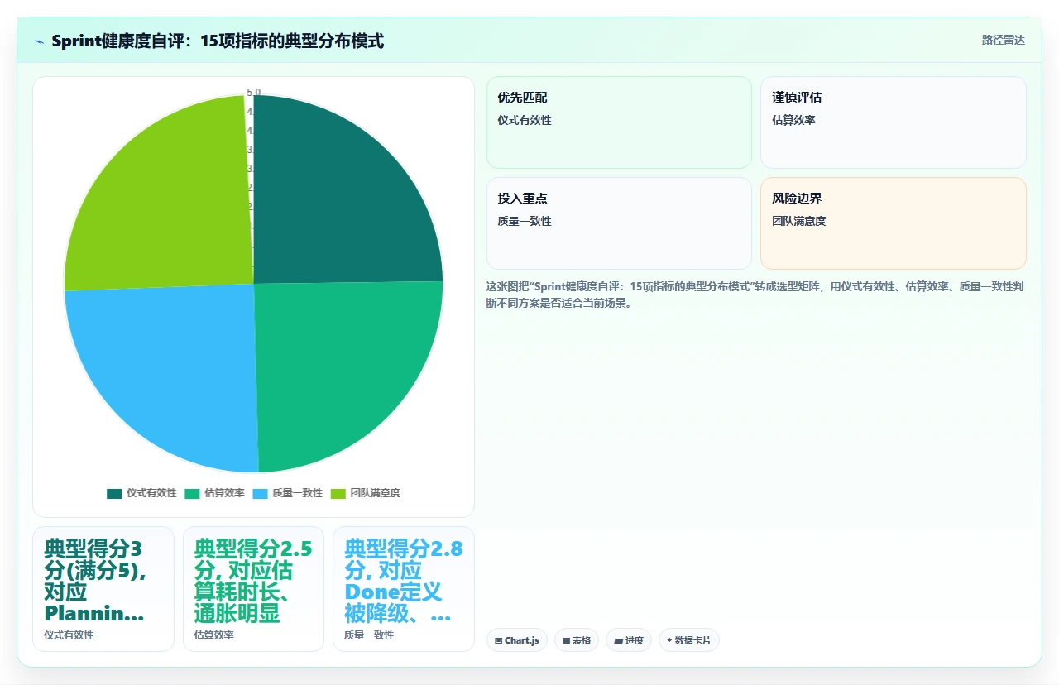Click 仪式有效性 text in 优先匹配 card
This screenshot has width=1059, height=685.
[525, 120]
